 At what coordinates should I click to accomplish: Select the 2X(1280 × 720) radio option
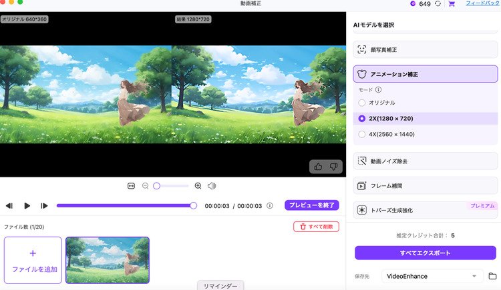click(x=362, y=118)
